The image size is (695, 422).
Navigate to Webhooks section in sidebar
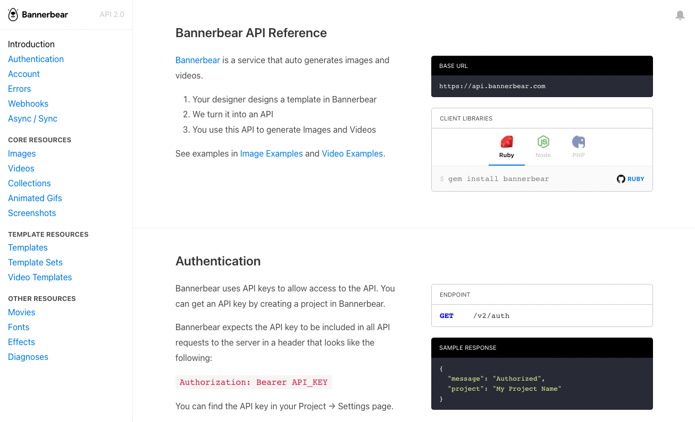28,104
